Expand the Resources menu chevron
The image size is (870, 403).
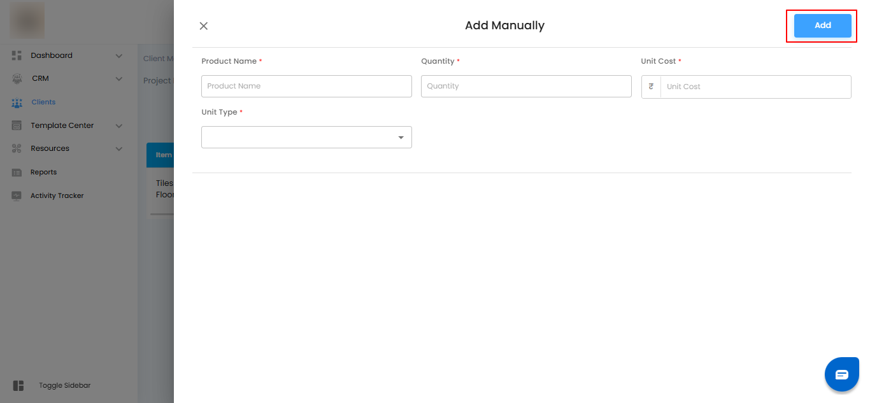(119, 149)
